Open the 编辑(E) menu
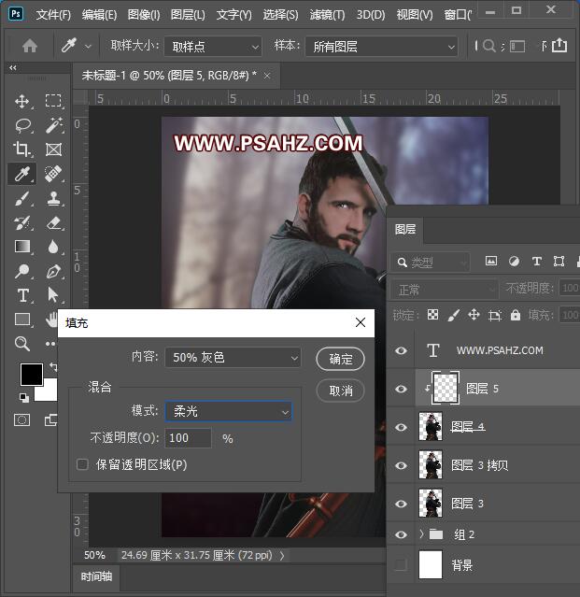This screenshot has height=597, width=580. tap(99, 14)
